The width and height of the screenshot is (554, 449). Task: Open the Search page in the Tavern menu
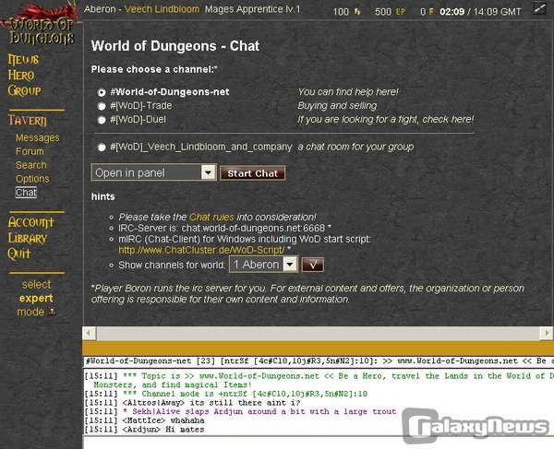point(31,165)
